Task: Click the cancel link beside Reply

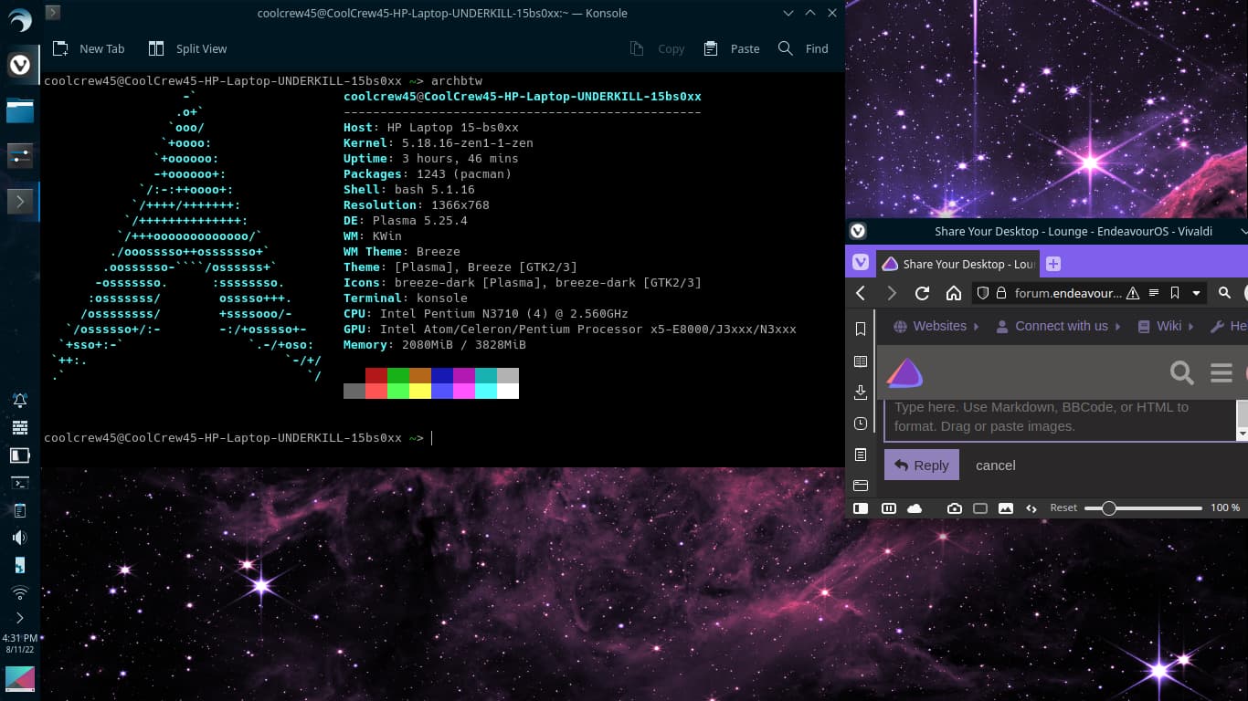Action: (996, 466)
